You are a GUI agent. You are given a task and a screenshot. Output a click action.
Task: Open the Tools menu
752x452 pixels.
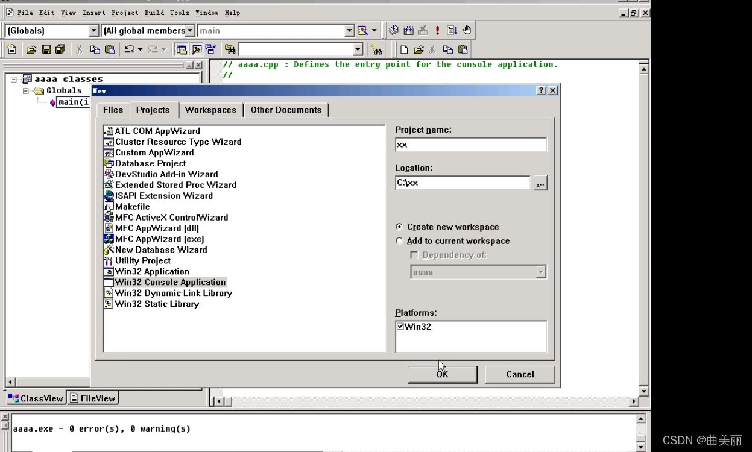(x=179, y=13)
